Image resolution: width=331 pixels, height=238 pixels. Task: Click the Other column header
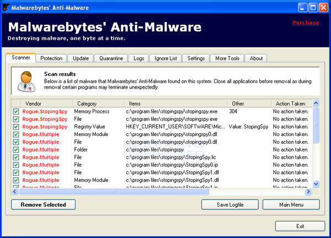coord(249,104)
